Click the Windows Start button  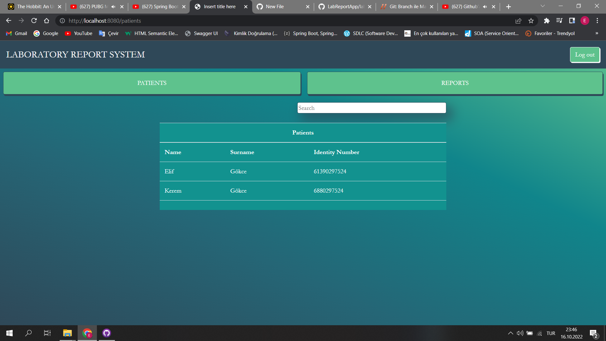[9, 333]
